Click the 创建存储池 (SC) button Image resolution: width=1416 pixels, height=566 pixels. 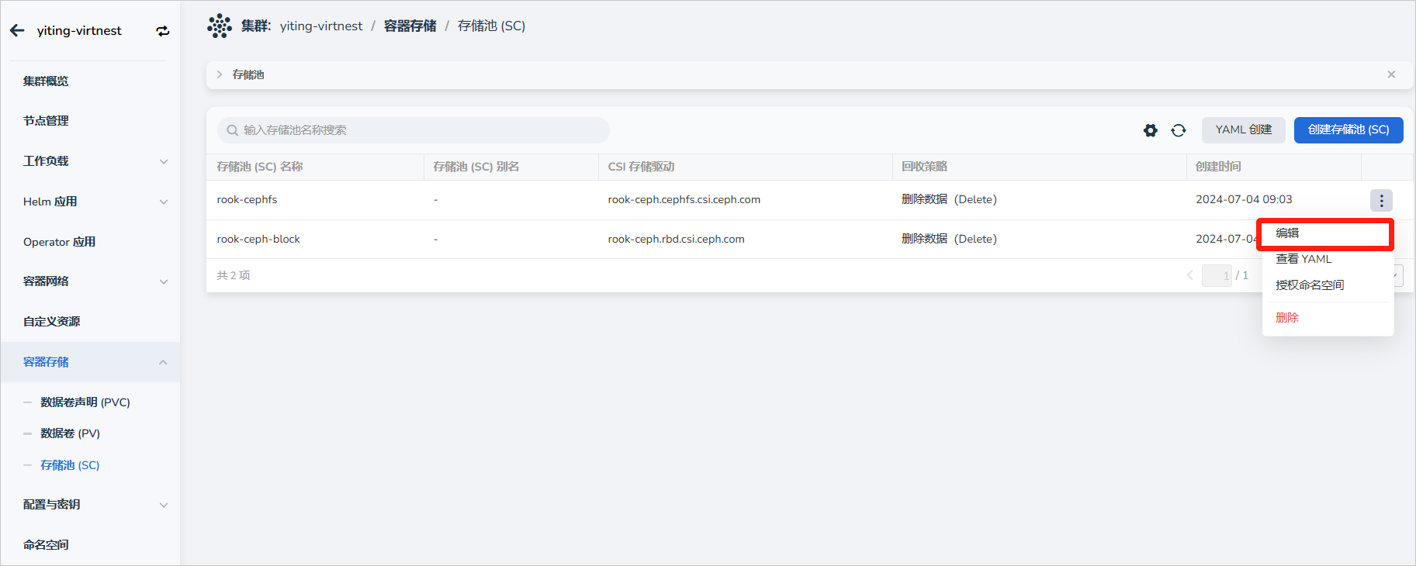pyautogui.click(x=1348, y=130)
